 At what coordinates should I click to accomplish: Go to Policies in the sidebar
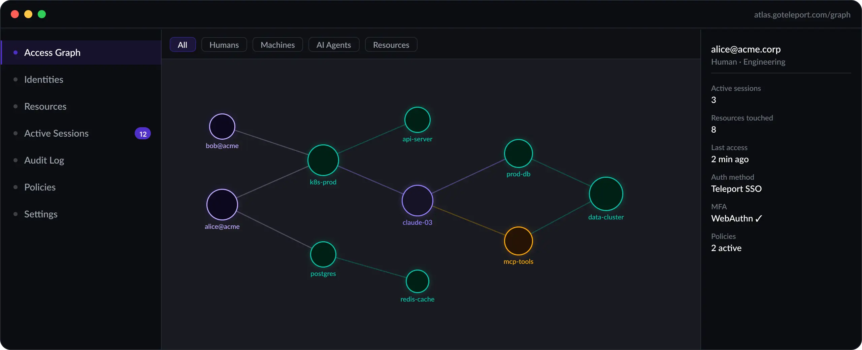(x=81, y=187)
